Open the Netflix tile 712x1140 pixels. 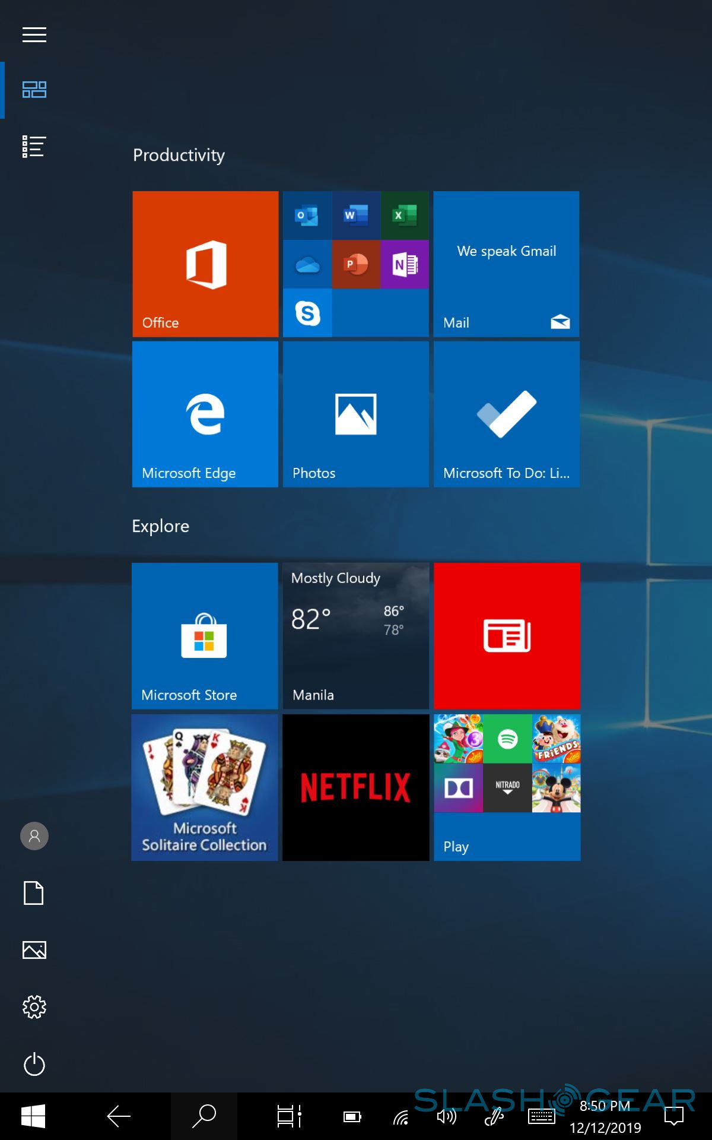(x=356, y=787)
